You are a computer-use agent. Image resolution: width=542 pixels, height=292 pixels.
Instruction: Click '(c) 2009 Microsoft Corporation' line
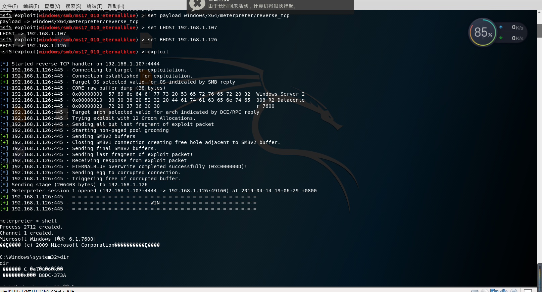(x=80, y=245)
